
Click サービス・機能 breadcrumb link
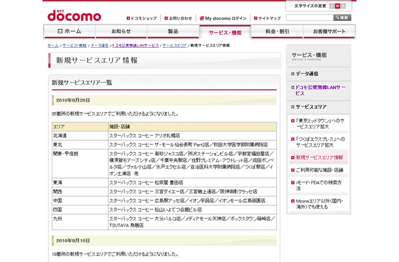[x=75, y=46]
